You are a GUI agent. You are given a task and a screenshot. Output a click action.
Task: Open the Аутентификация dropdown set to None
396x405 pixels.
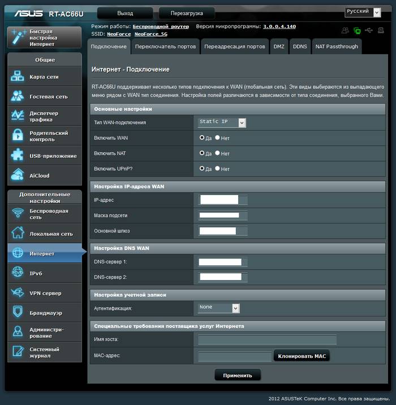click(x=219, y=308)
